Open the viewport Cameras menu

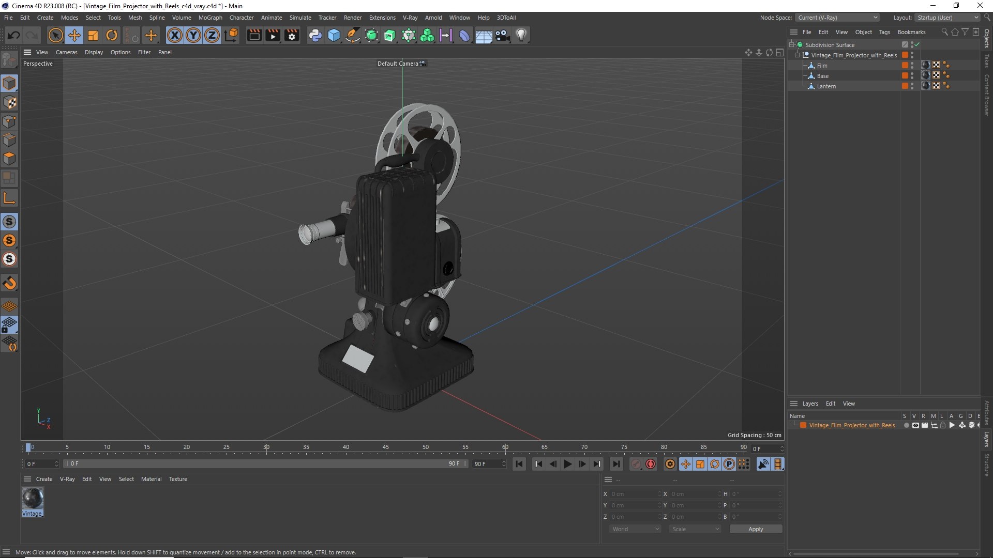click(66, 52)
